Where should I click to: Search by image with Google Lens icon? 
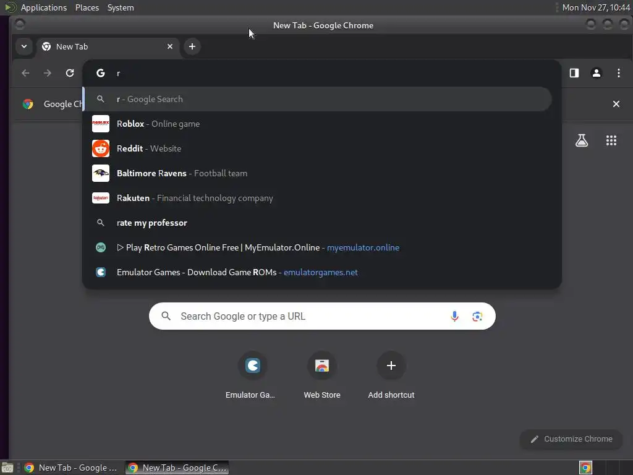click(477, 316)
